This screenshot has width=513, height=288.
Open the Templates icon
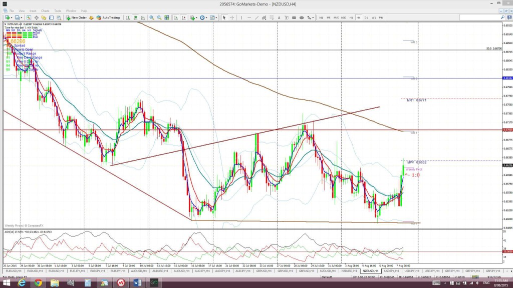(212, 17)
